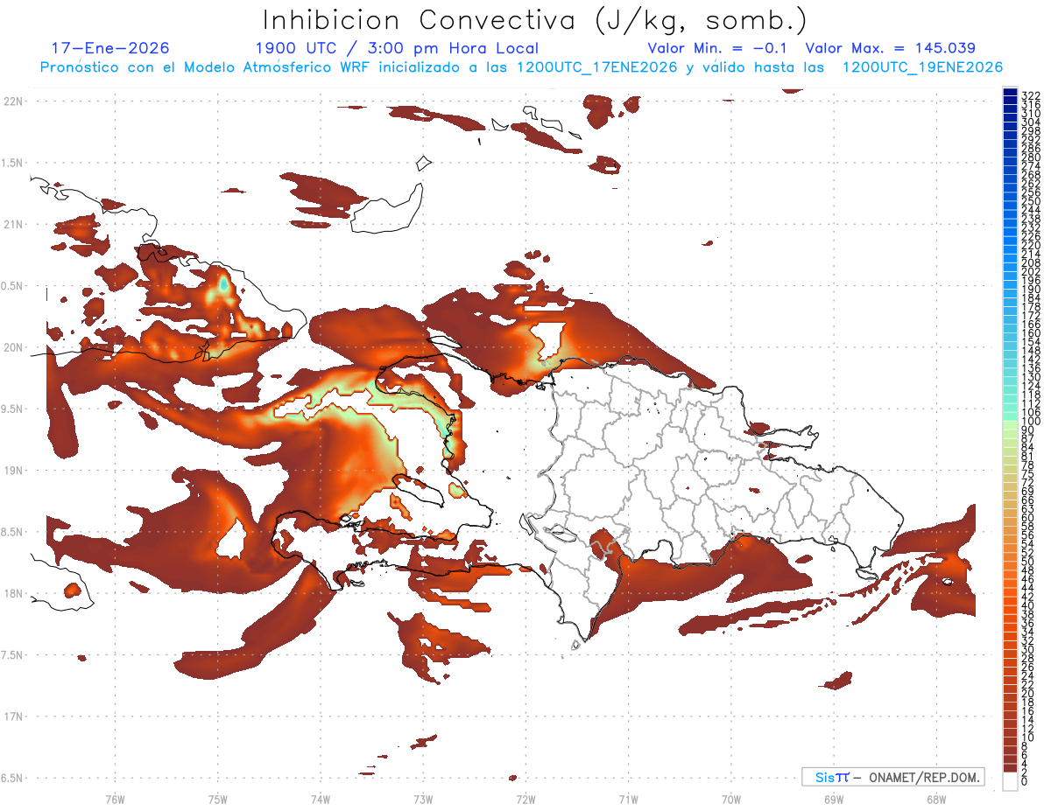Image resolution: width=1051 pixels, height=811 pixels.
Task: Click the white zero swatch at color scale bottom
Action: pos(1010,781)
